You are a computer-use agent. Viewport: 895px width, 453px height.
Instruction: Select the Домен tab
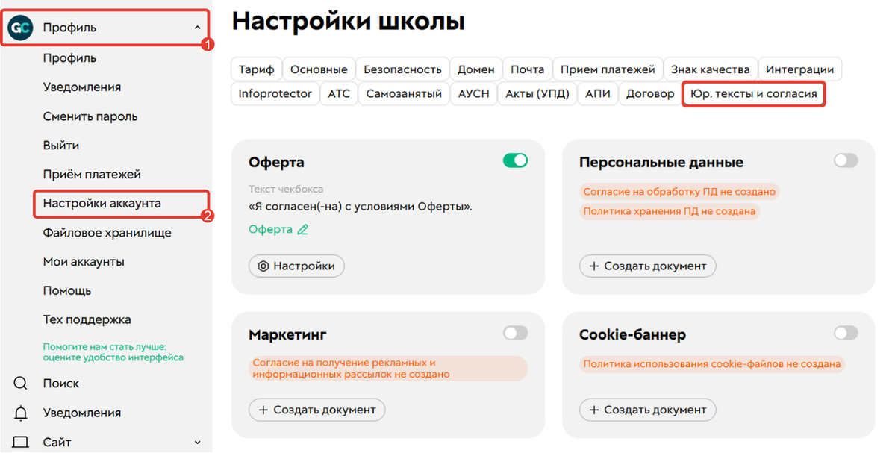pyautogui.click(x=476, y=69)
